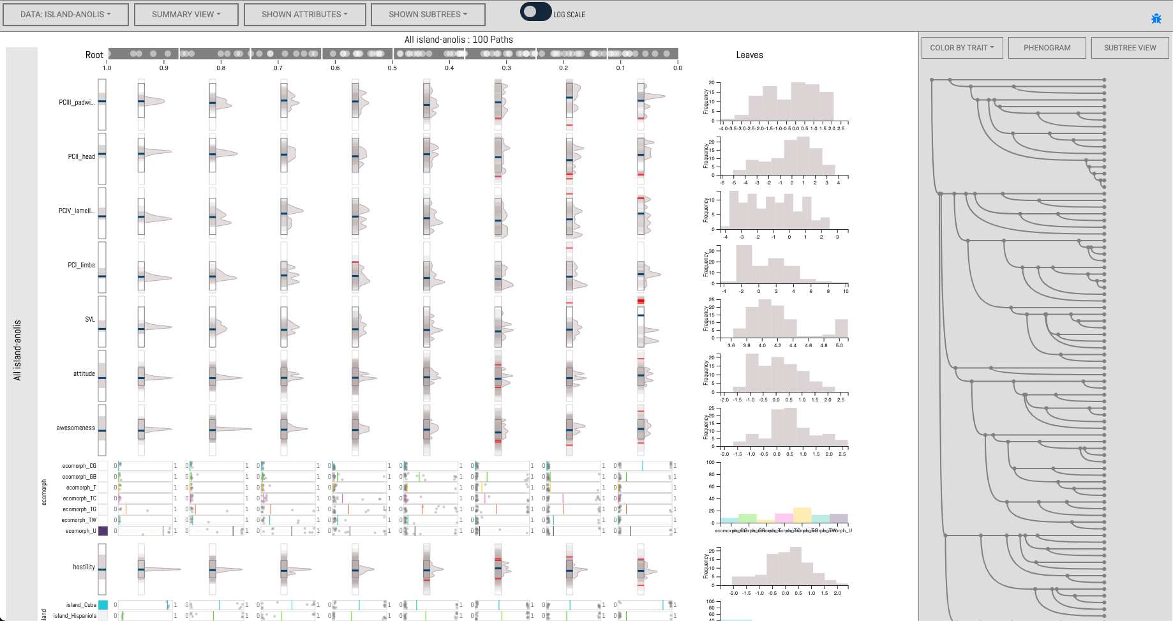Click the ecomorph_TG label

tap(80, 509)
